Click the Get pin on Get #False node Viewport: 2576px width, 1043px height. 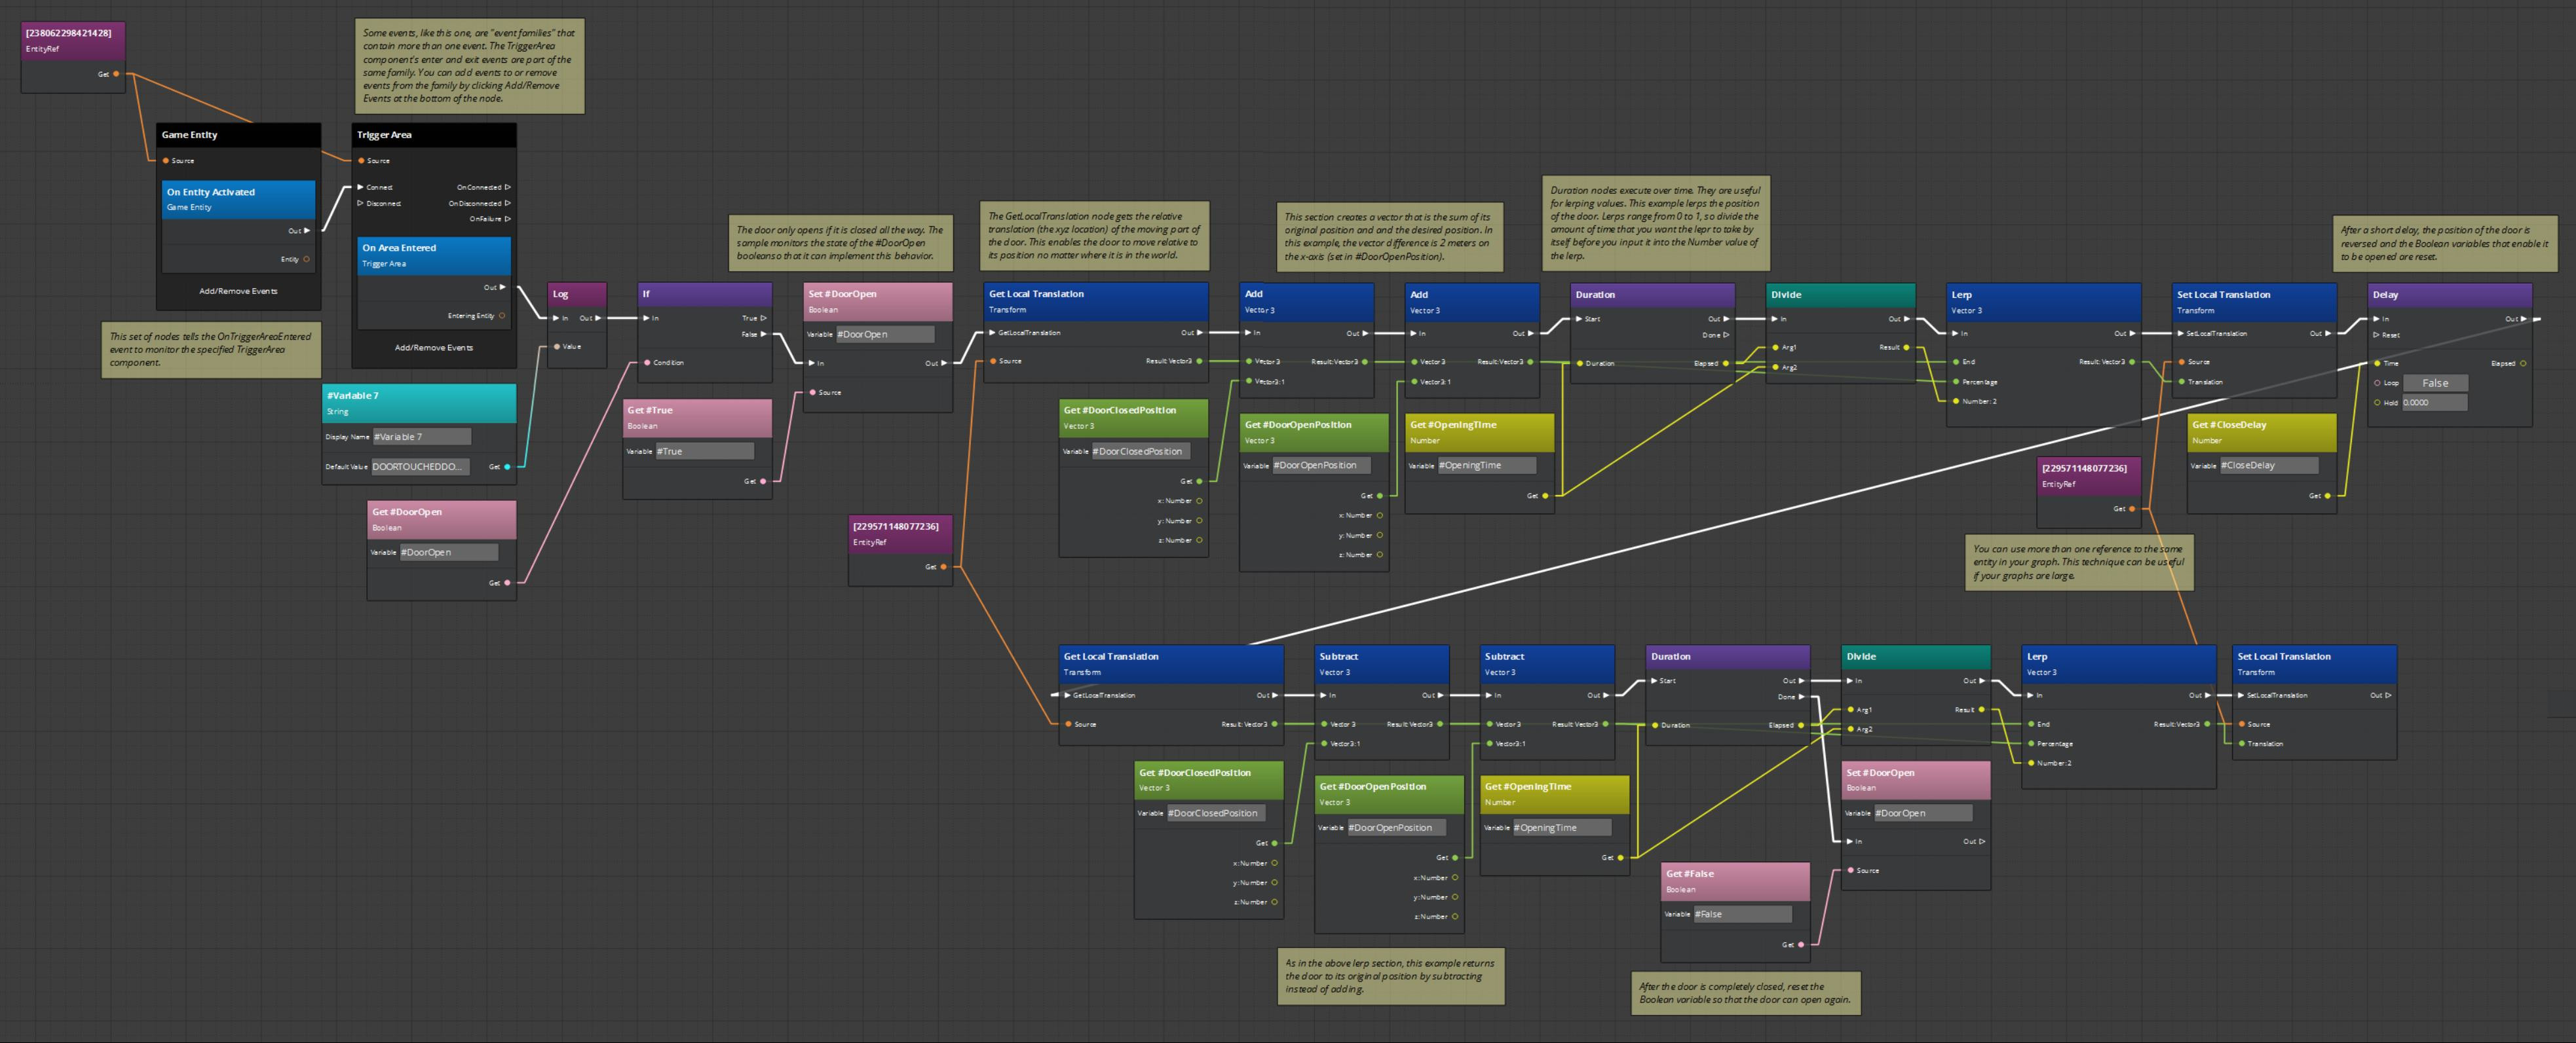tap(1801, 944)
